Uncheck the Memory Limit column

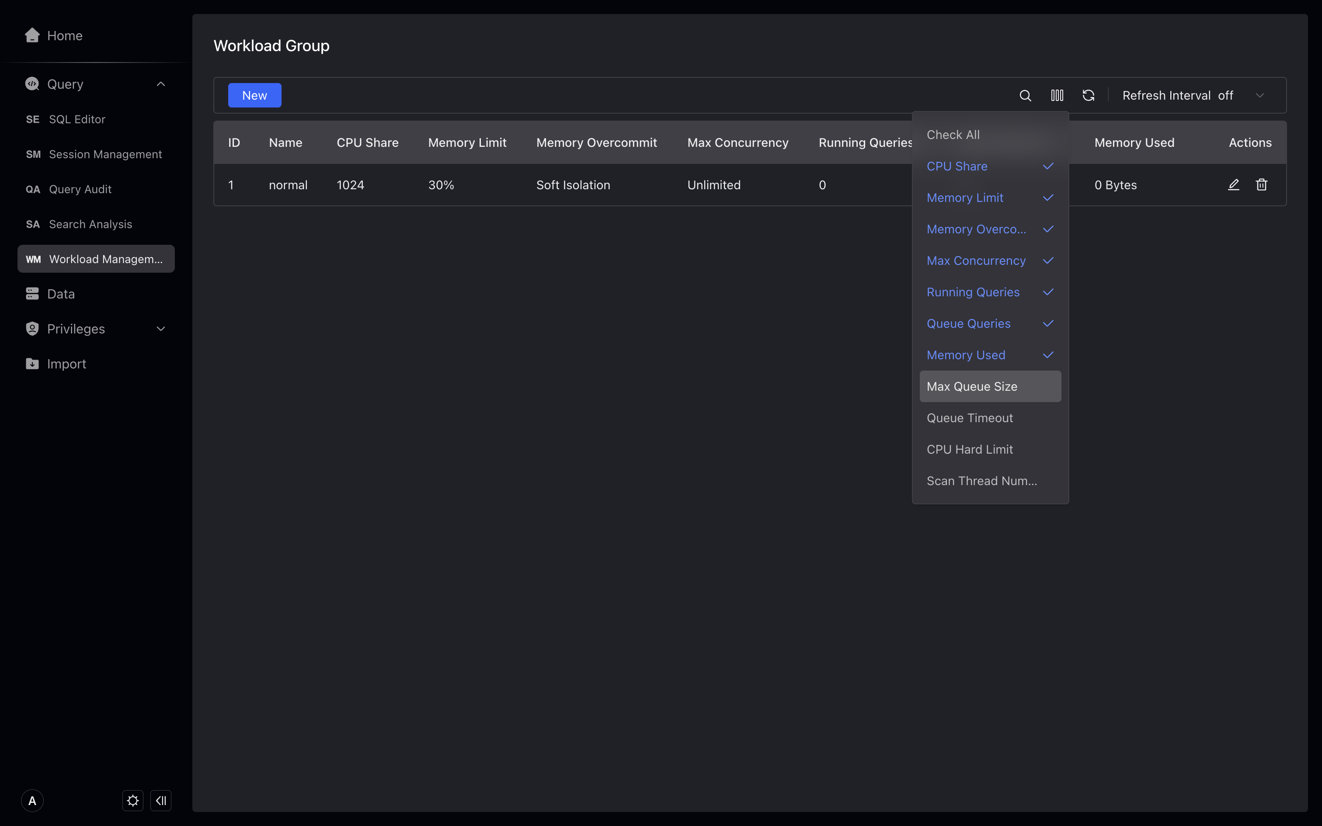pyautogui.click(x=991, y=198)
